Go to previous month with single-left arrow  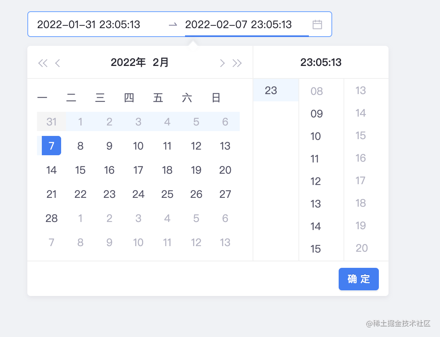tap(58, 63)
